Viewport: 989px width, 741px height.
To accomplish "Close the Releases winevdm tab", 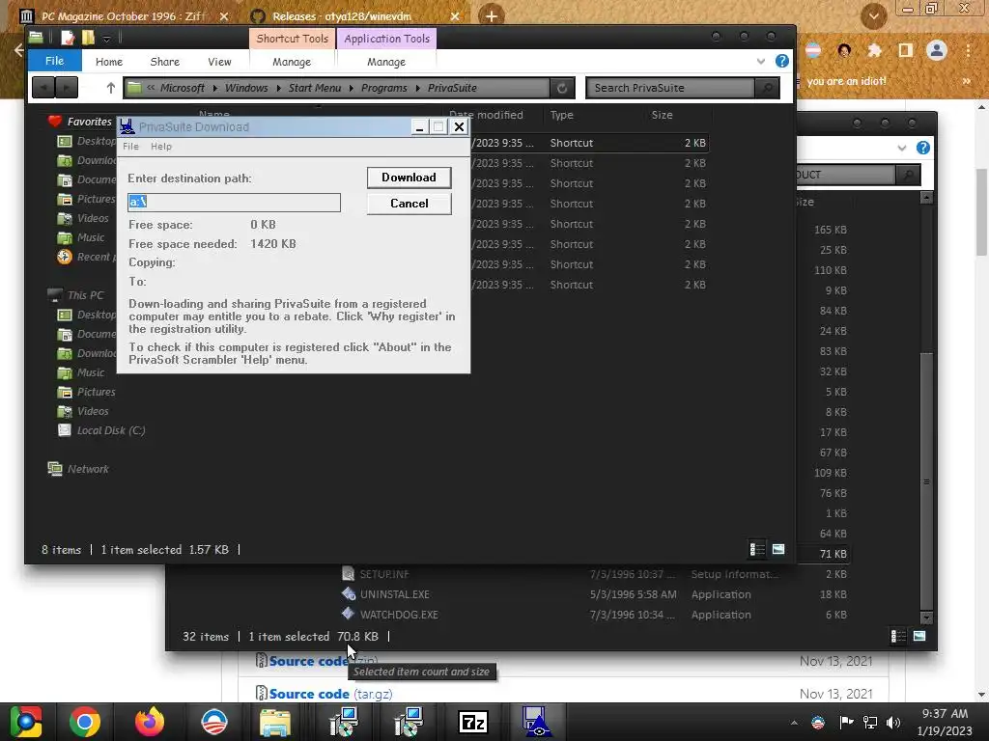I will click(455, 16).
